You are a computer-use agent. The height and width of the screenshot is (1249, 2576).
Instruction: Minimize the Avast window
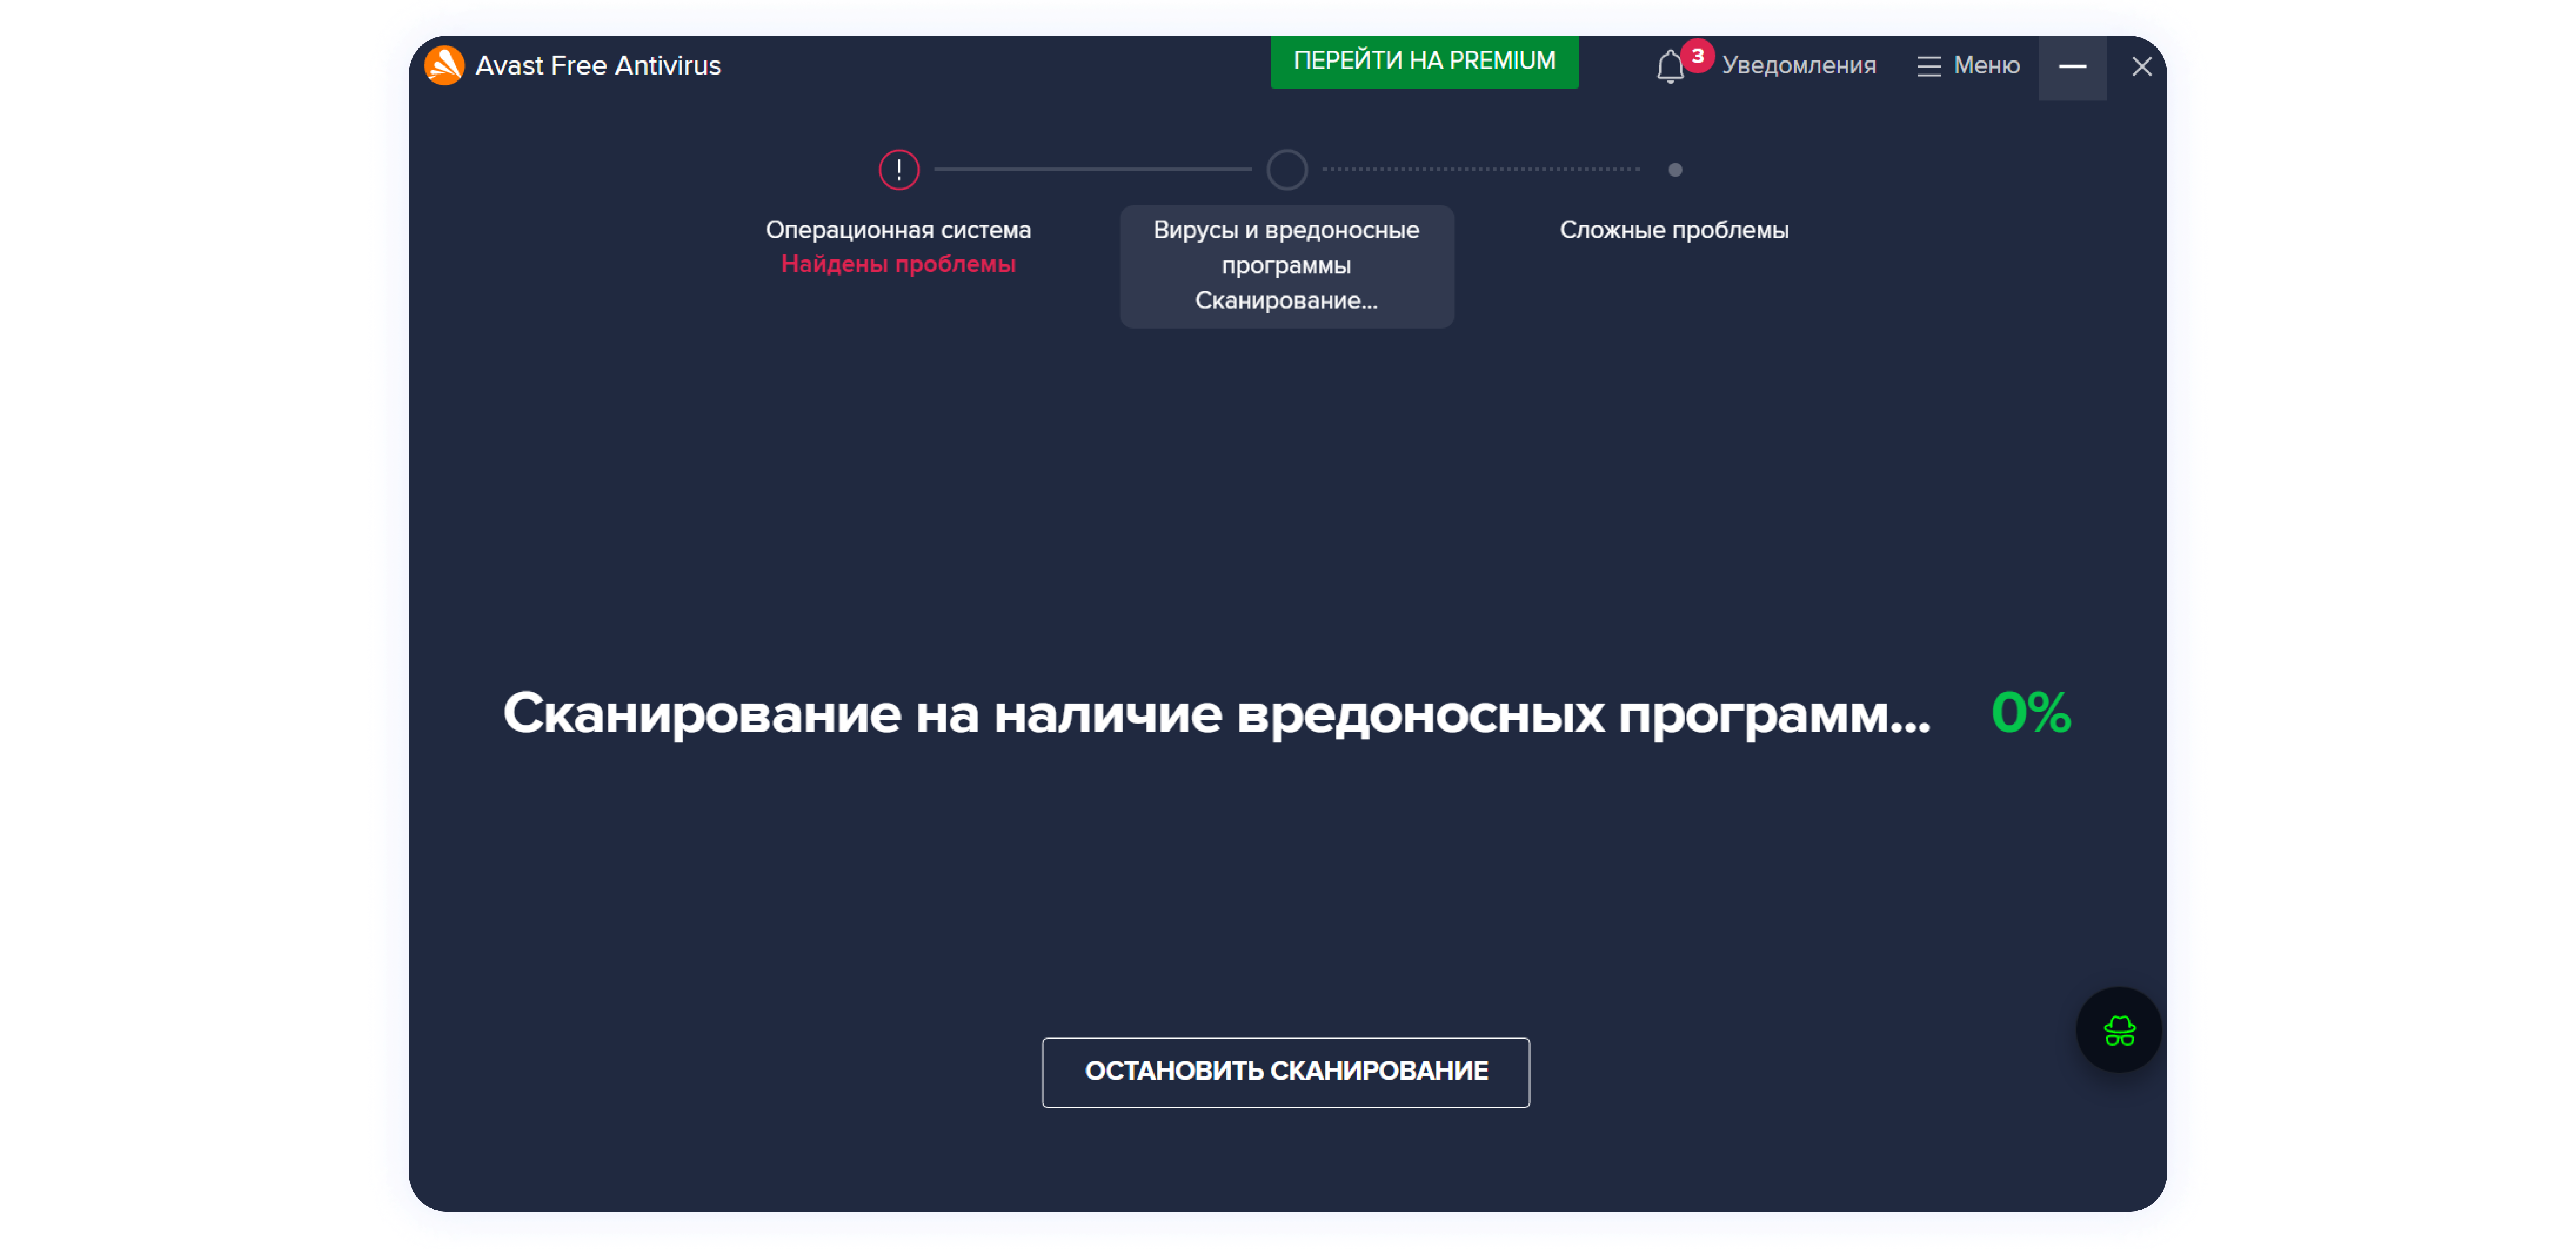2073,67
